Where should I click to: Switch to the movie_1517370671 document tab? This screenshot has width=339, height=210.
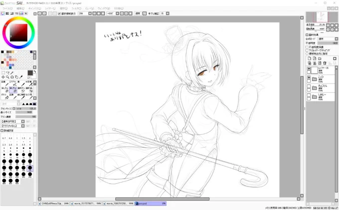[85, 204]
